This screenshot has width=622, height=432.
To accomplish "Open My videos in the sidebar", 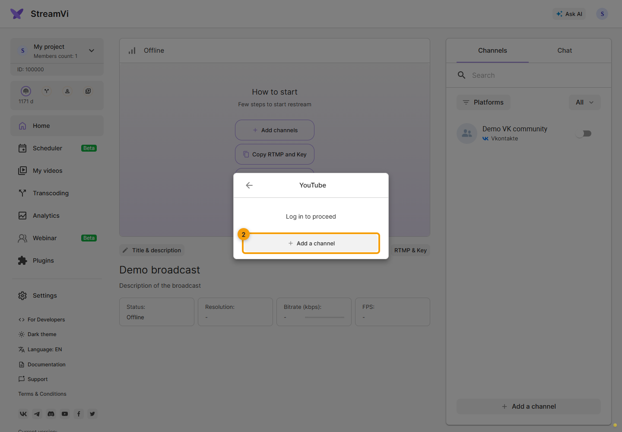I will (57, 171).
